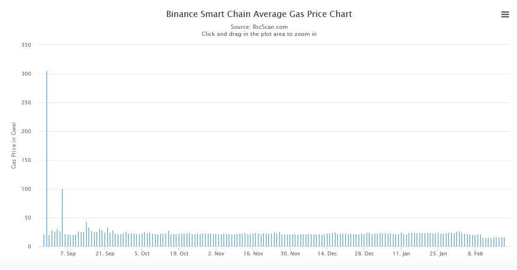Click the chart title text
517x270 pixels.
(259, 14)
